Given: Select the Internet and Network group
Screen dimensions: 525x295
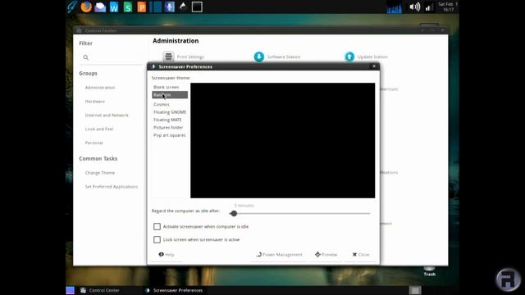Looking at the screenshot, I should [107, 115].
